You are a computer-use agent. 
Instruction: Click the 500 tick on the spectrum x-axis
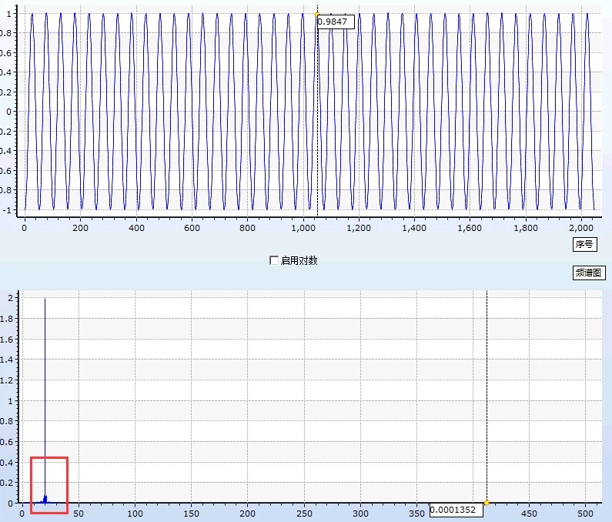(586, 514)
